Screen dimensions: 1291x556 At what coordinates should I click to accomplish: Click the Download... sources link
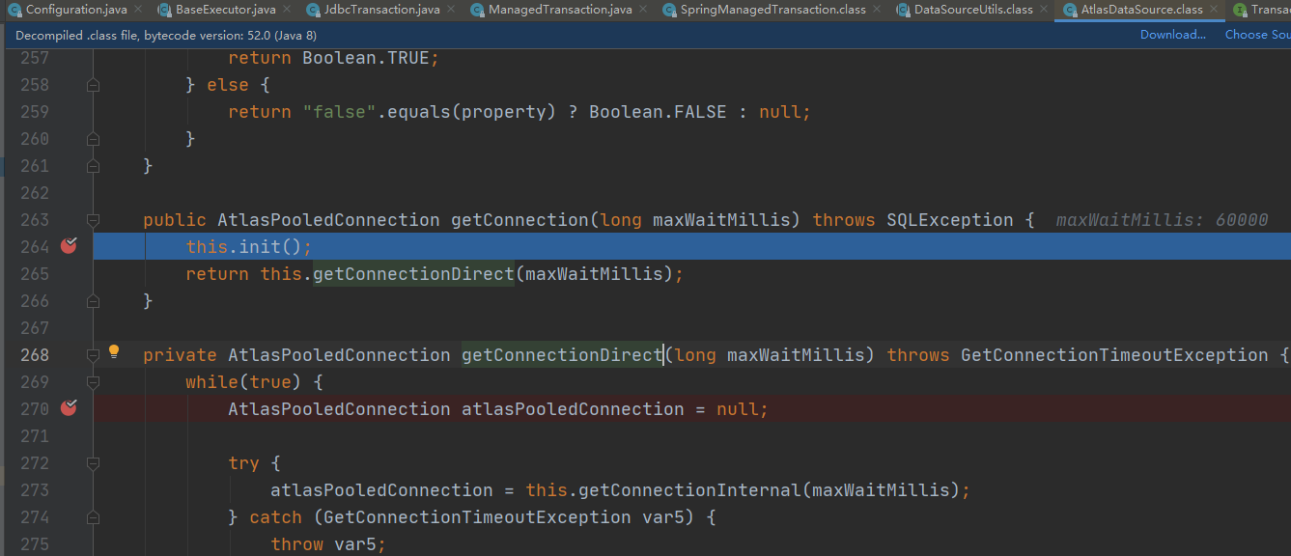pos(1172,35)
